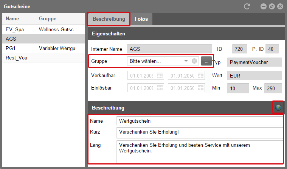
Task: Expand the Gruppe dropdown arrow
Action: click(186, 61)
